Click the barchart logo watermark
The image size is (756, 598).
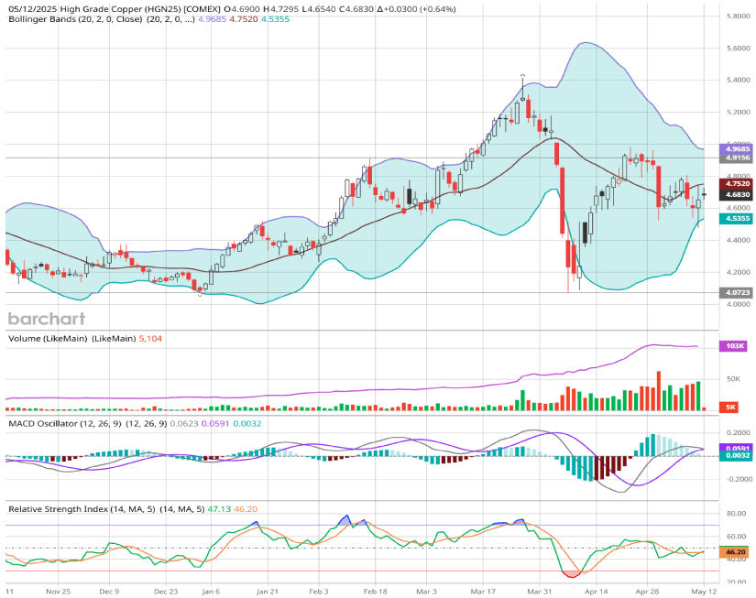pyautogui.click(x=47, y=319)
